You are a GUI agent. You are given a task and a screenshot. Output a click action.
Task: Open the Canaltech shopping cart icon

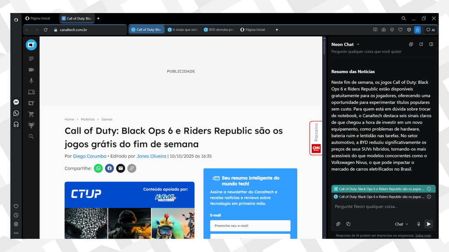click(x=31, y=114)
